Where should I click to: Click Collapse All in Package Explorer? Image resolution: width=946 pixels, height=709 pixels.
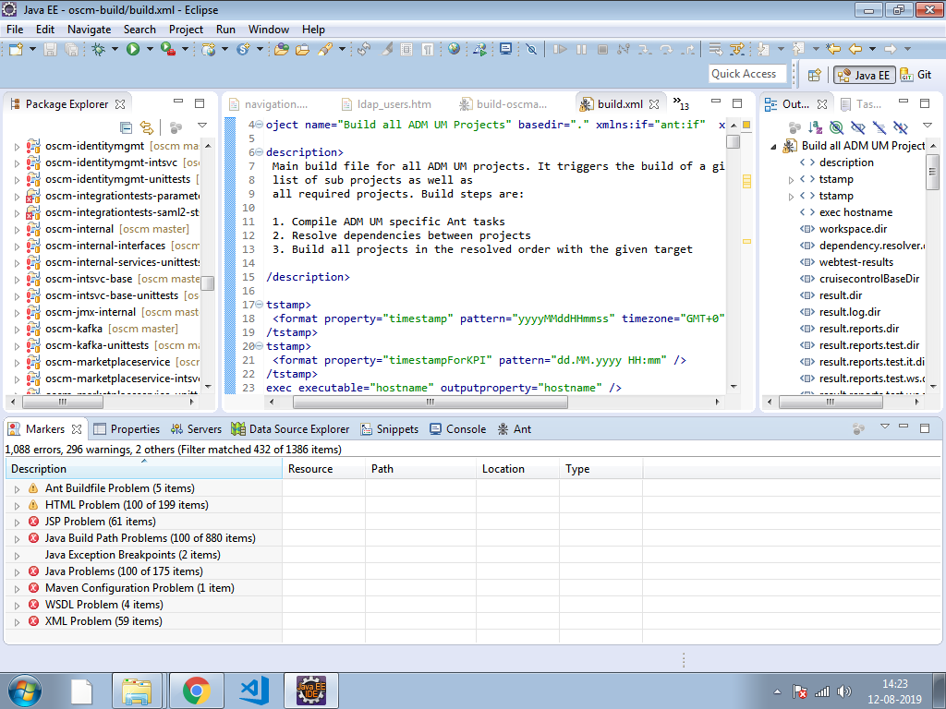[126, 127]
